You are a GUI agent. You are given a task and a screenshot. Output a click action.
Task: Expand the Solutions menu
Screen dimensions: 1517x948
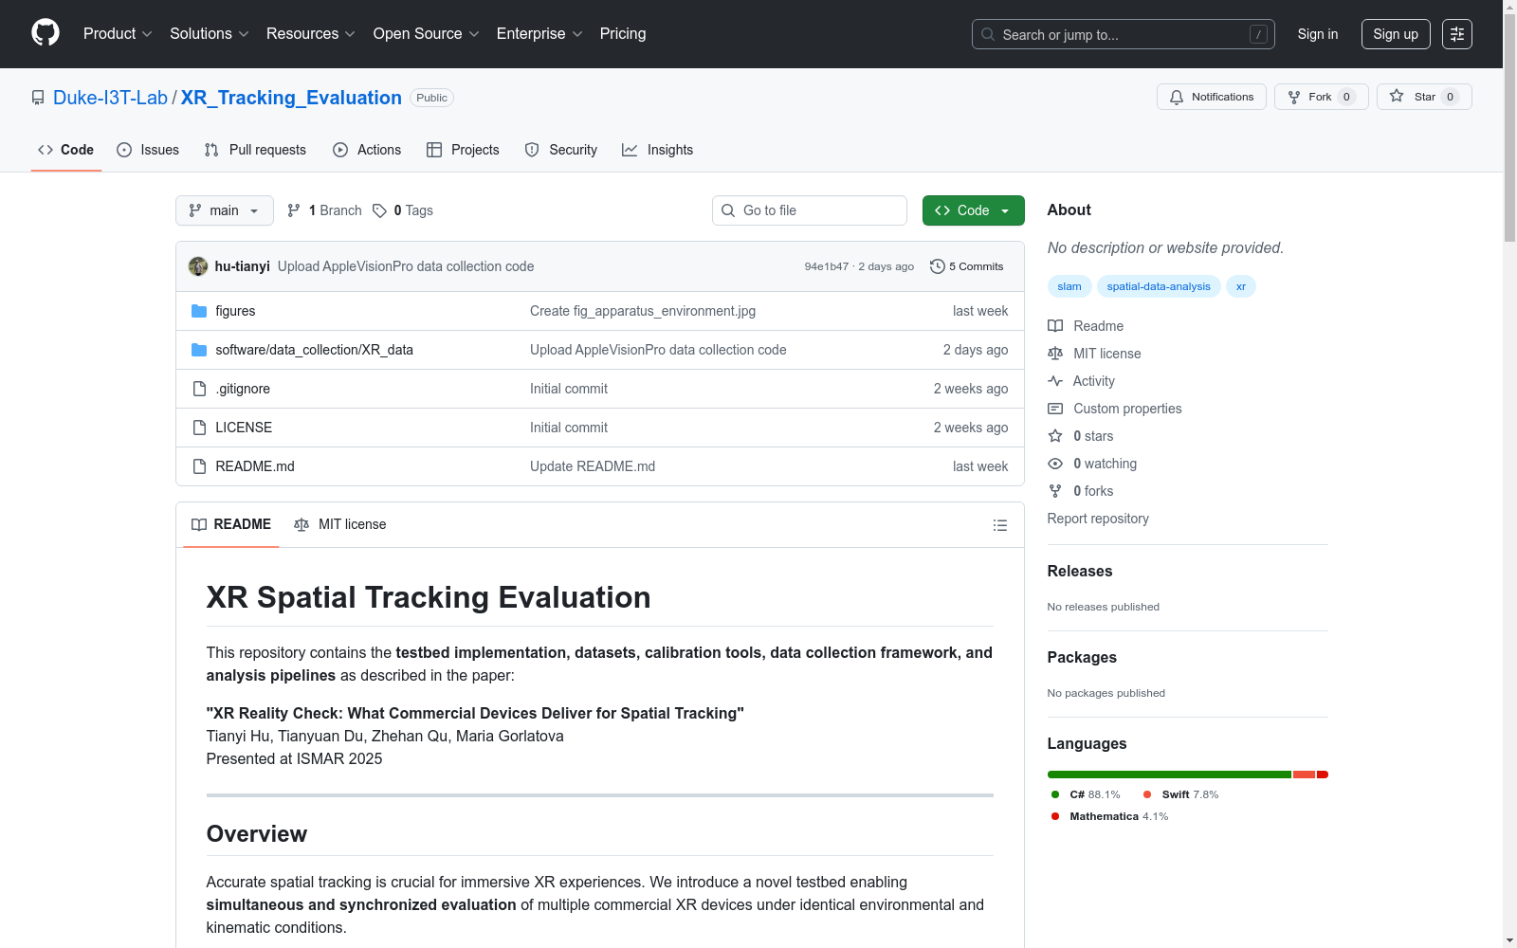pos(210,34)
